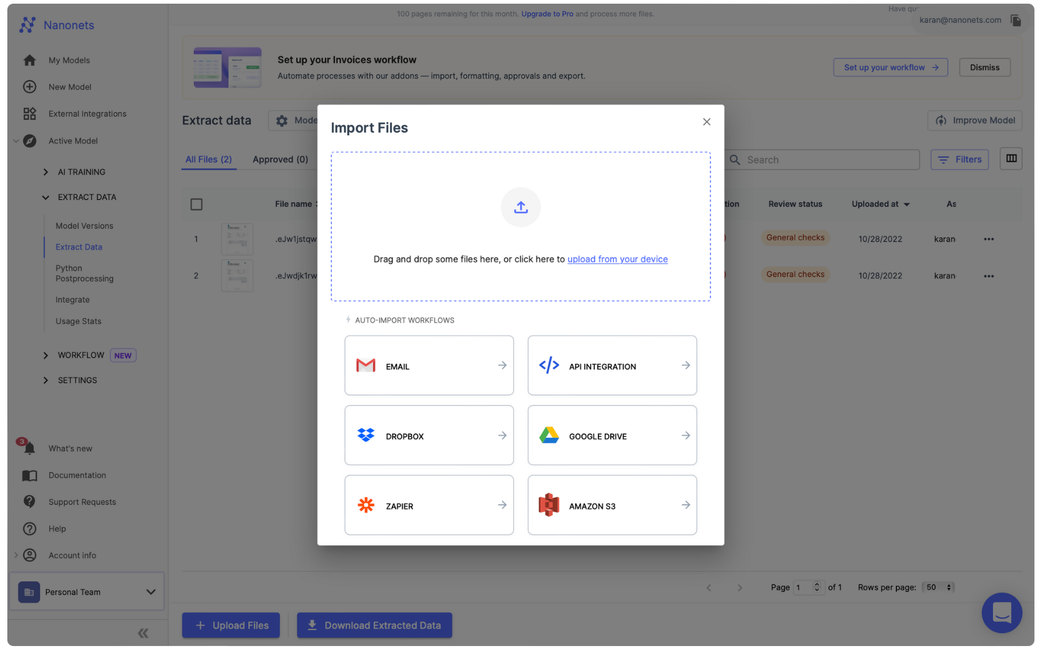Pick the Amazon S3 import option
Image resolution: width=1043 pixels, height=654 pixels.
coord(611,505)
